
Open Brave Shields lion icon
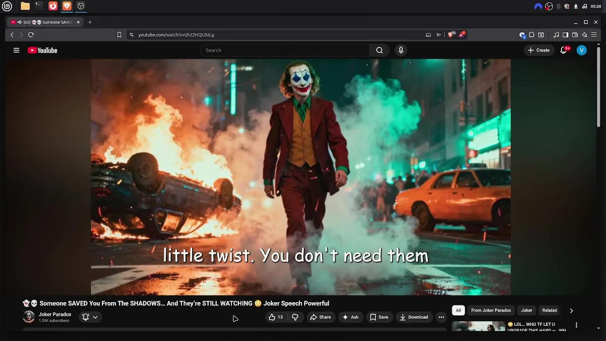click(451, 35)
